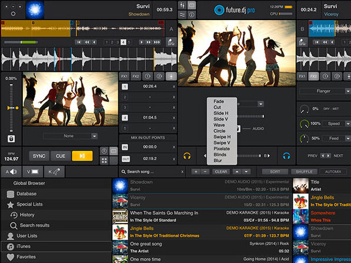Switch to the video screen view icon
This screenshot has width=351, height=263.
coord(191,5)
